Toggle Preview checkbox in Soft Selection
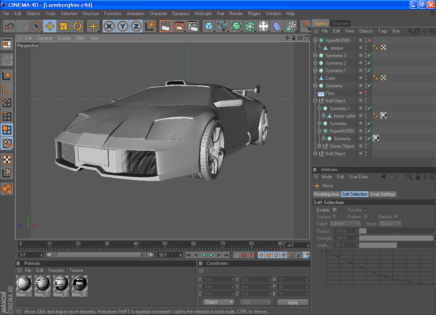Screen dimensions: 436x315 tap(366, 210)
